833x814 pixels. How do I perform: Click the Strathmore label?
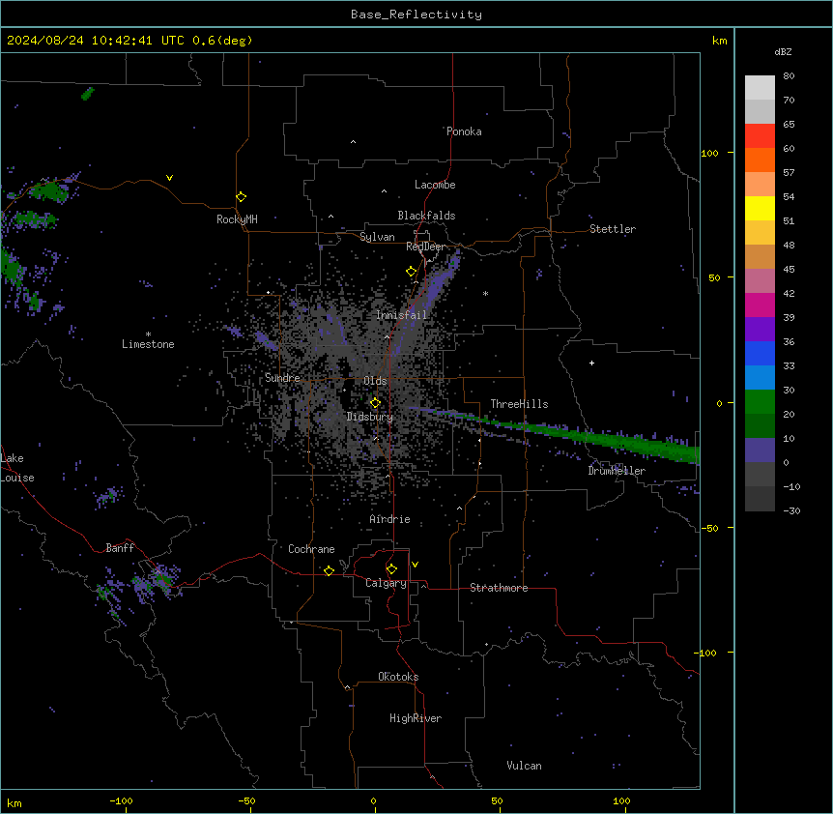click(499, 588)
